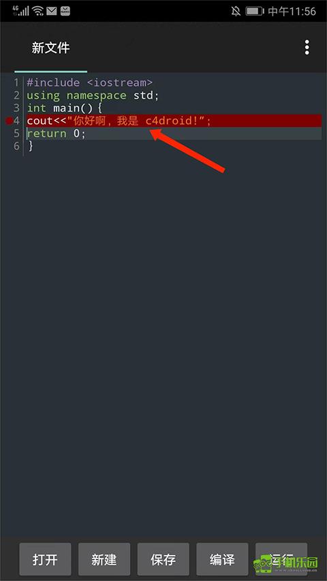Tap the red breakpoint marker on line 4
Image resolution: width=327 pixels, height=581 pixels.
click(9, 121)
